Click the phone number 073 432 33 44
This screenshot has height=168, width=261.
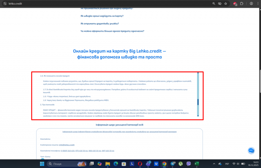82,151
